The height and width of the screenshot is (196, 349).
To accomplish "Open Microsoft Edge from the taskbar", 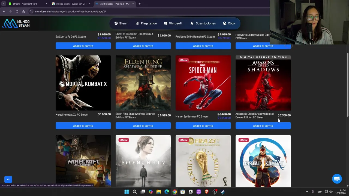I will pos(167,192).
